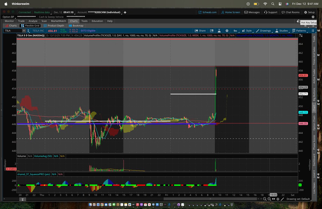322x209 pixels.
Task: Go to Home Screen
Action: [230, 12]
